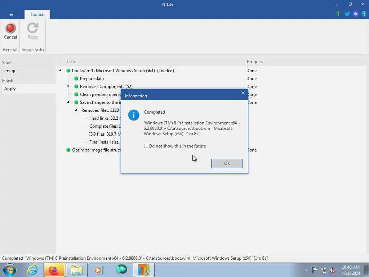
Task: Click the Tasks column header
Action: (71, 61)
